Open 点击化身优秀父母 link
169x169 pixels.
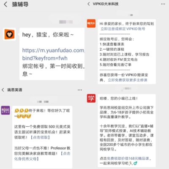click(42, 156)
